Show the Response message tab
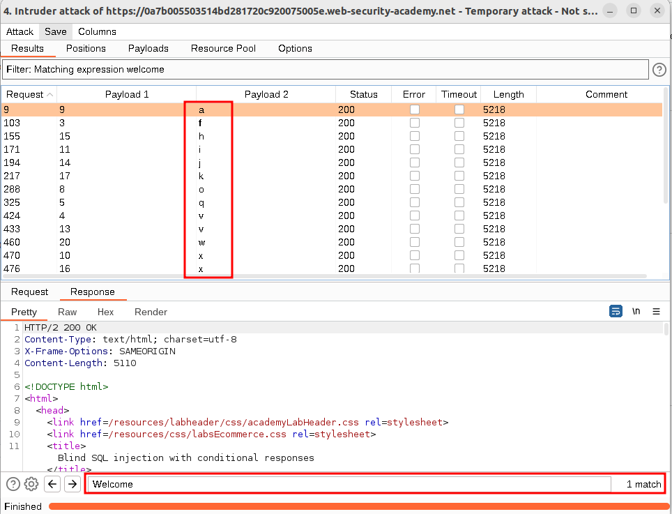 (x=93, y=292)
